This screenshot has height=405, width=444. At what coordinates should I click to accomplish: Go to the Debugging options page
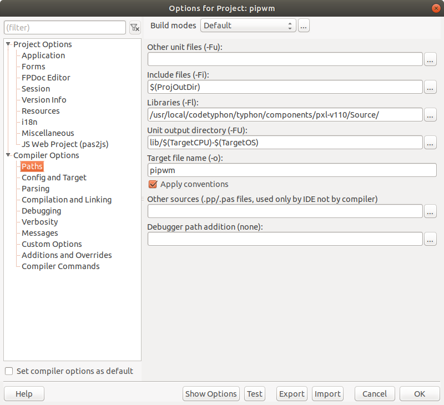point(41,211)
